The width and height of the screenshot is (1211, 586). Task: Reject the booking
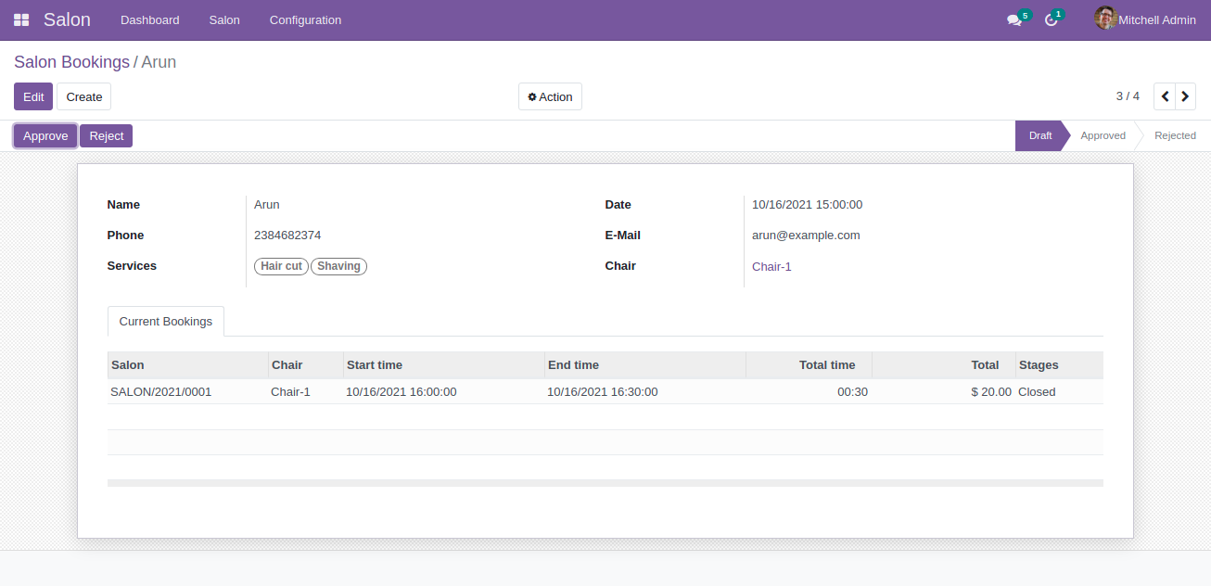(107, 135)
